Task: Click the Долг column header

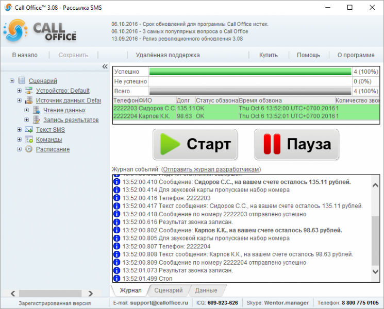Action: coord(186,100)
